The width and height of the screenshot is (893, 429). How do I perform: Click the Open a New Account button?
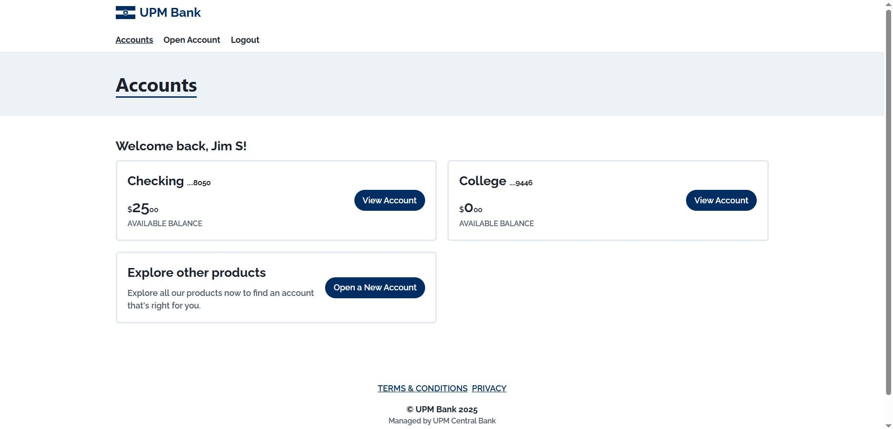tap(375, 288)
